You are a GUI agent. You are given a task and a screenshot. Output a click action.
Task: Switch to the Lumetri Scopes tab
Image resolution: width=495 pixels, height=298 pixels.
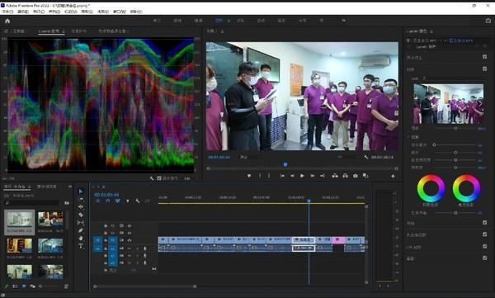[x=49, y=31]
